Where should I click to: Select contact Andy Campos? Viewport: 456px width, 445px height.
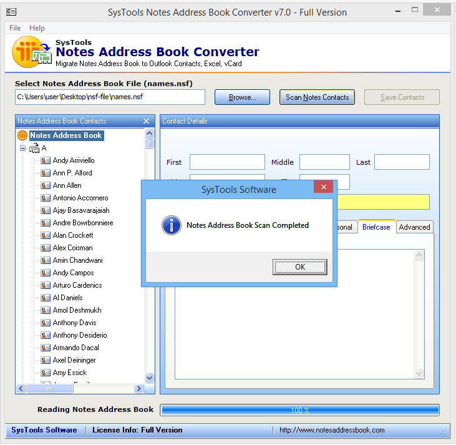click(x=73, y=273)
